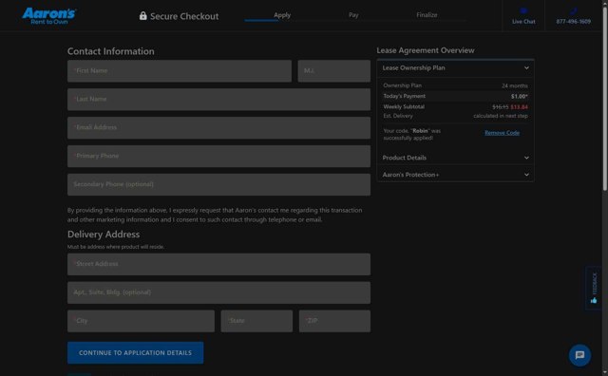
Task: Focus the Last Name field
Action: (218, 100)
